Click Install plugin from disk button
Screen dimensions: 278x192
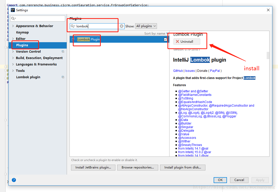pos(183,167)
